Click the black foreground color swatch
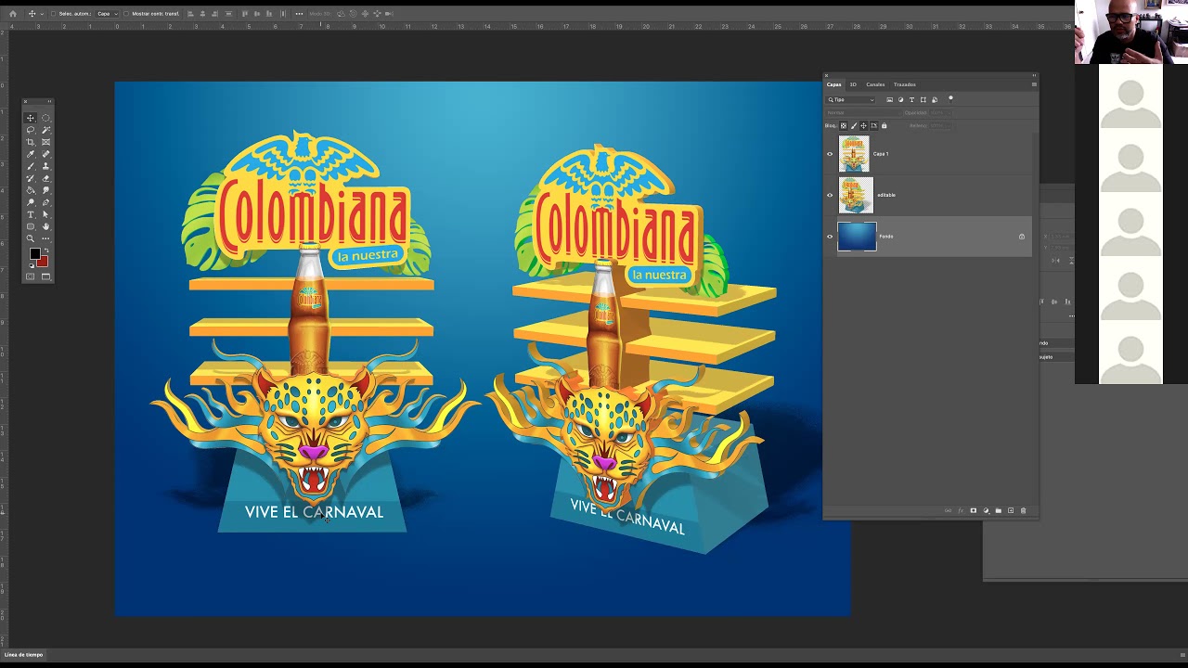 coord(34,254)
